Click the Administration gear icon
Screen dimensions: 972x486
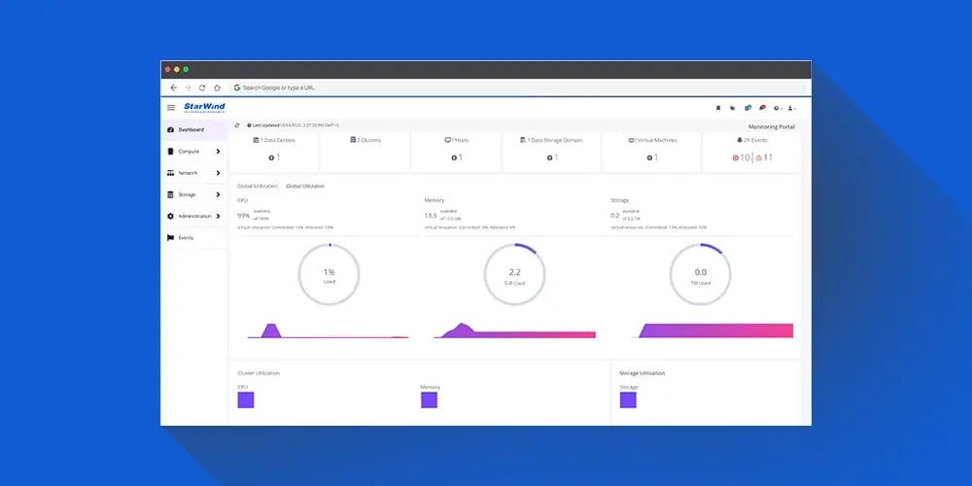click(170, 217)
